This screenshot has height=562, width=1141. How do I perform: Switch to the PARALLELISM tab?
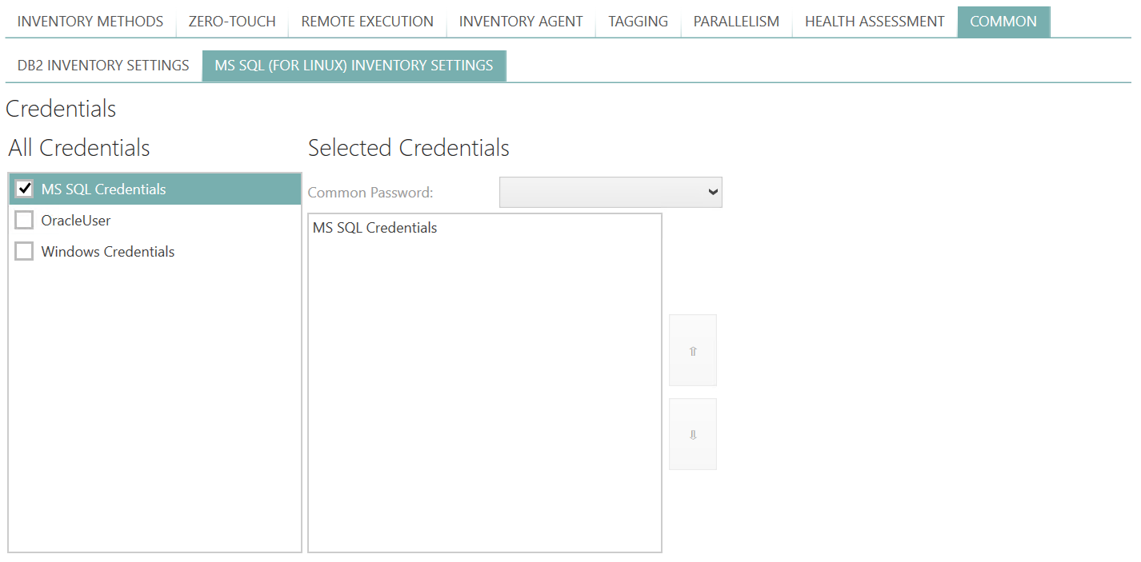pos(735,22)
